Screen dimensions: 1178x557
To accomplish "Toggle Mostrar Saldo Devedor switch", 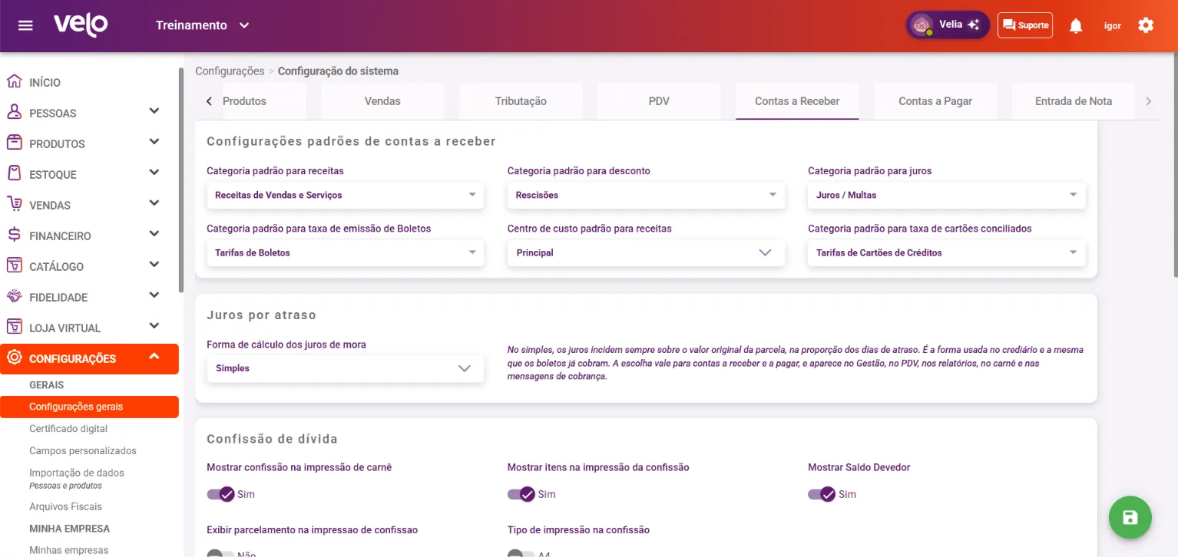I will point(822,494).
